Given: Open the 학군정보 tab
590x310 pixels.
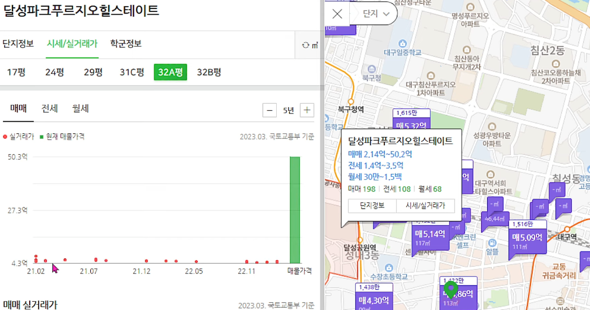Looking at the screenshot, I should pyautogui.click(x=126, y=44).
